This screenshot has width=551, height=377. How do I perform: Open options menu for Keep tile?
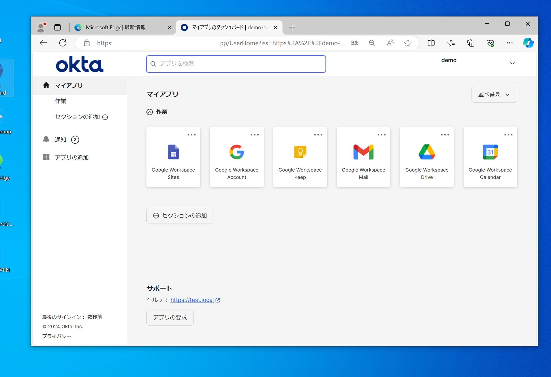318,135
